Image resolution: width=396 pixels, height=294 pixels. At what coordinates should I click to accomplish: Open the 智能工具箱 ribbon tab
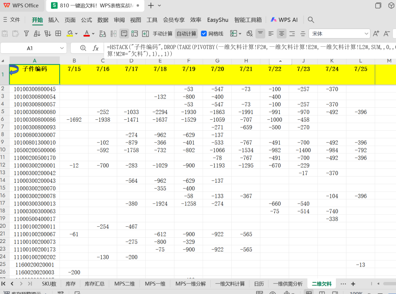click(248, 20)
